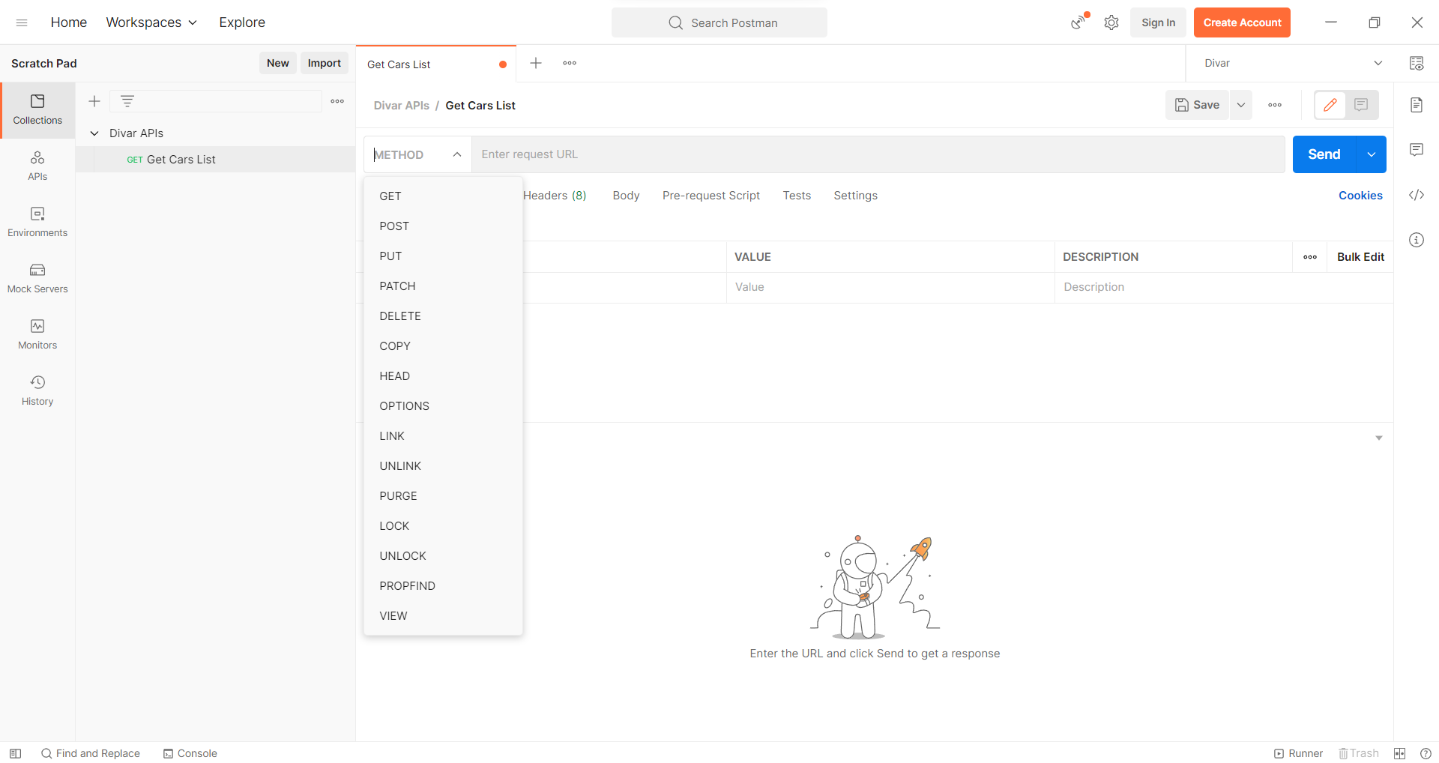The image size is (1439, 763).
Task: Click the Search Postman box
Action: pyautogui.click(x=719, y=22)
